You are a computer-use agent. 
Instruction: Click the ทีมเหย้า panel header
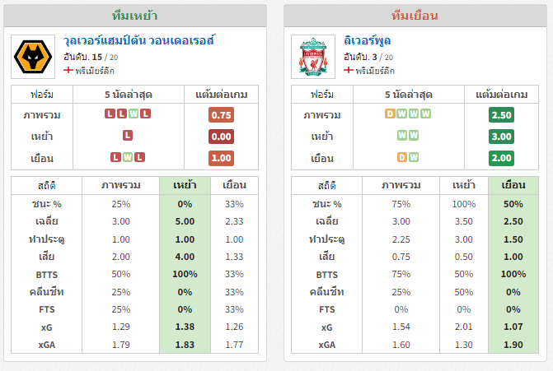[x=135, y=16]
